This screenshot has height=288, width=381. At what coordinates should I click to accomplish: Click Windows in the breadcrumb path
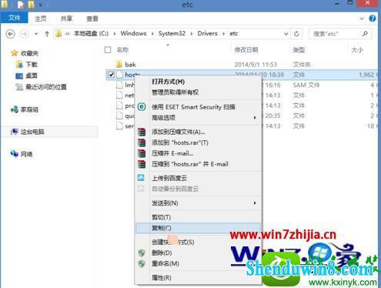pyautogui.click(x=133, y=33)
